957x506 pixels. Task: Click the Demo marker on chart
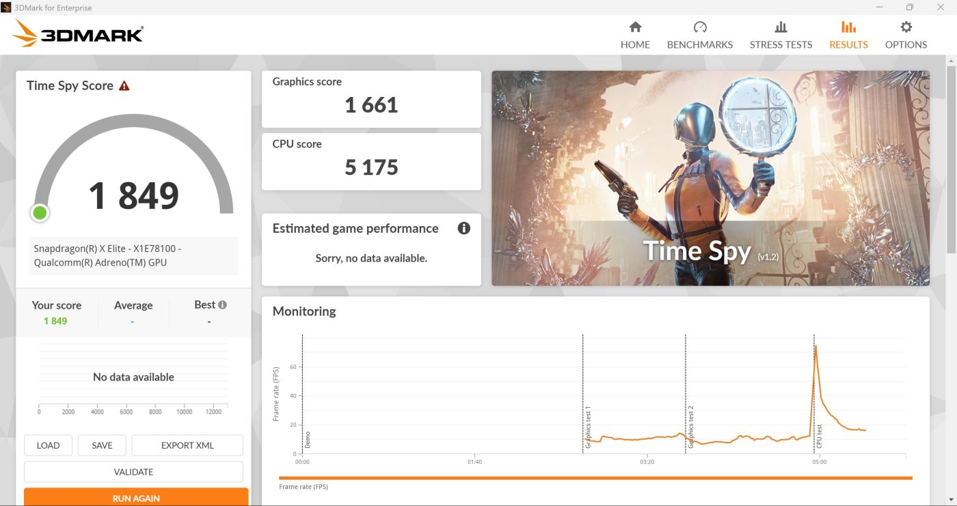coord(307,439)
